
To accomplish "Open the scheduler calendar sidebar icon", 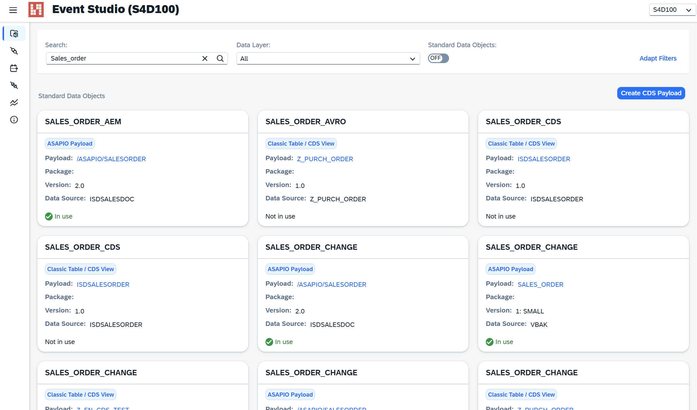I will point(14,68).
